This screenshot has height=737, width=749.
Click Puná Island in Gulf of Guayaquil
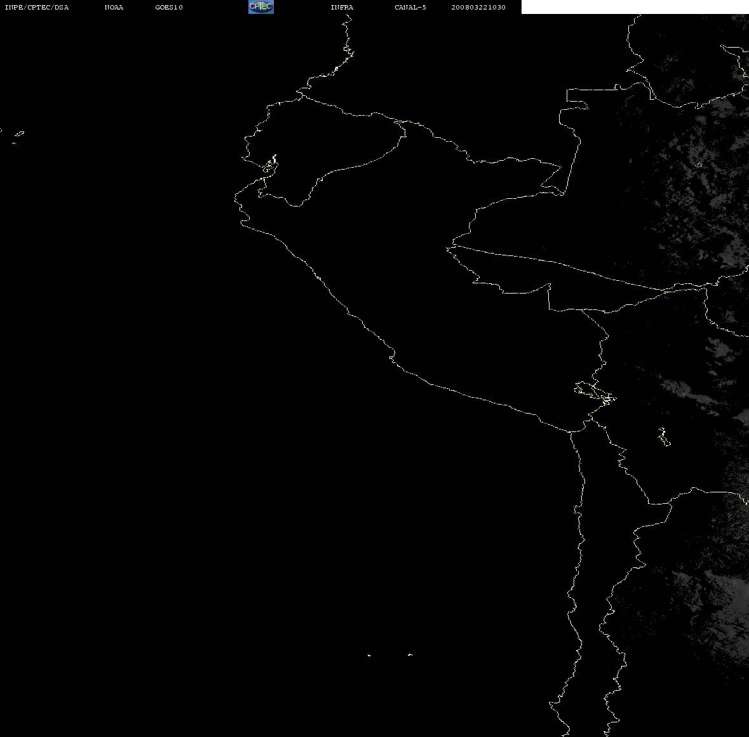click(270, 165)
